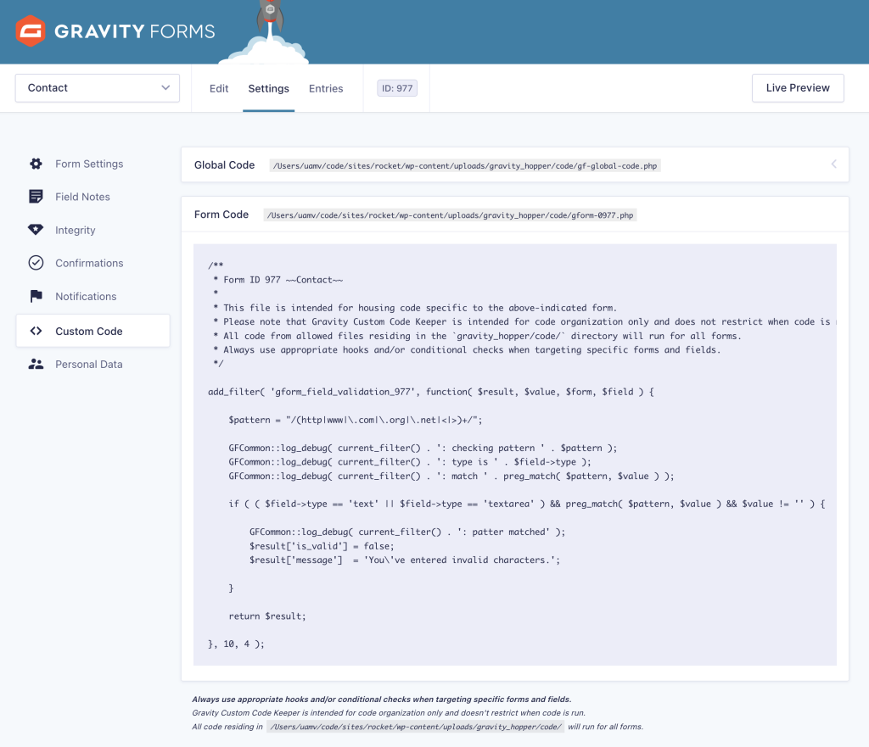Viewport: 869px width, 747px height.
Task: Open the Edit tab
Action: coord(218,87)
